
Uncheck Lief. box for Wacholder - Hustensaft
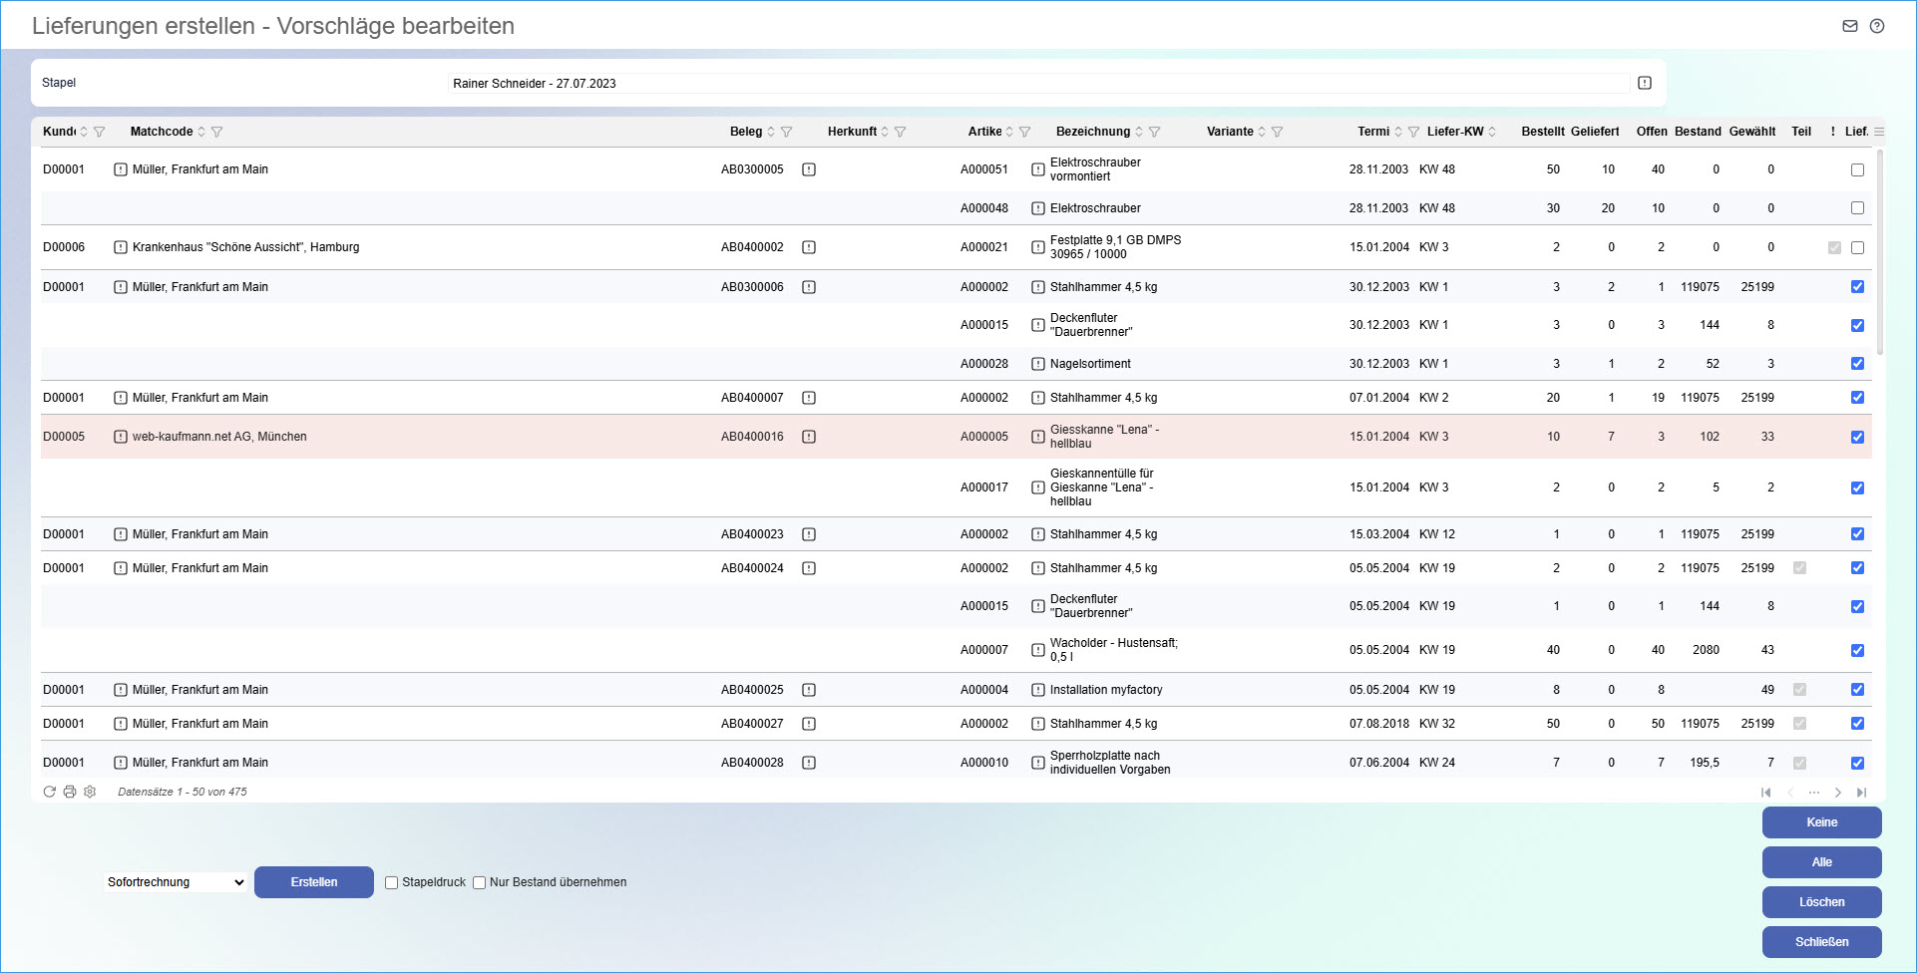[x=1857, y=650]
